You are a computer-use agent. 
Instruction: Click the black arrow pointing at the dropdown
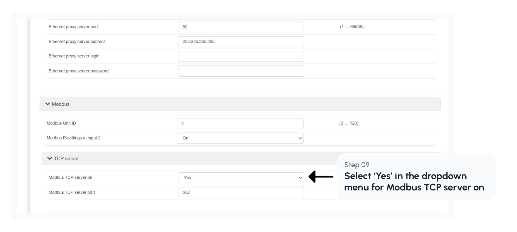[321, 178]
